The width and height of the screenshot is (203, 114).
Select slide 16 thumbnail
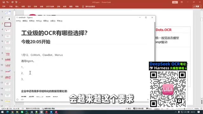(8, 101)
